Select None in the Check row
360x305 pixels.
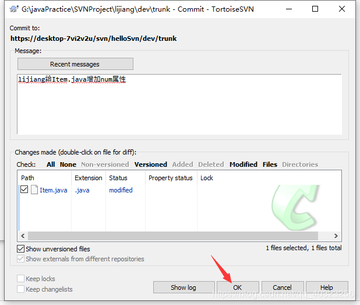point(68,164)
